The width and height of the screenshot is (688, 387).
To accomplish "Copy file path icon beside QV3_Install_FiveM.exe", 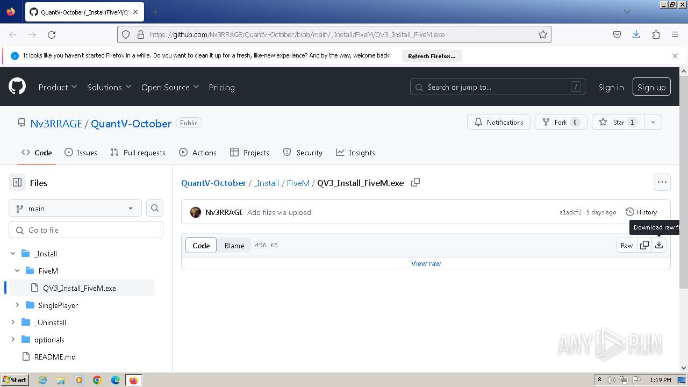I will tap(415, 183).
